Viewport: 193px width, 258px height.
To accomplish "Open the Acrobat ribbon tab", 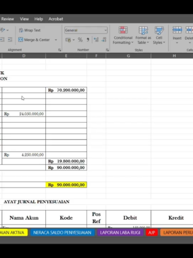I will coord(56,19).
